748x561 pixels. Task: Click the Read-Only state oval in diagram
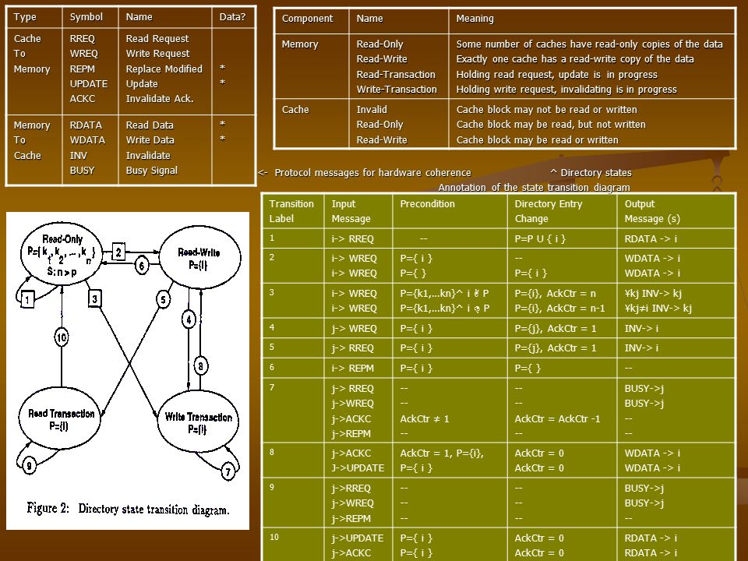tap(62, 252)
